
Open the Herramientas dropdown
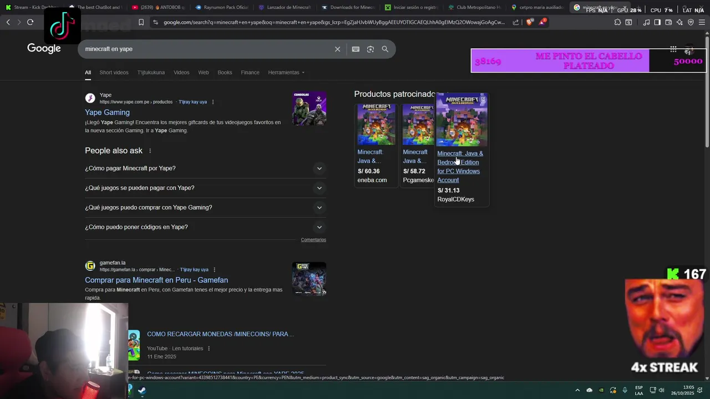click(286, 73)
